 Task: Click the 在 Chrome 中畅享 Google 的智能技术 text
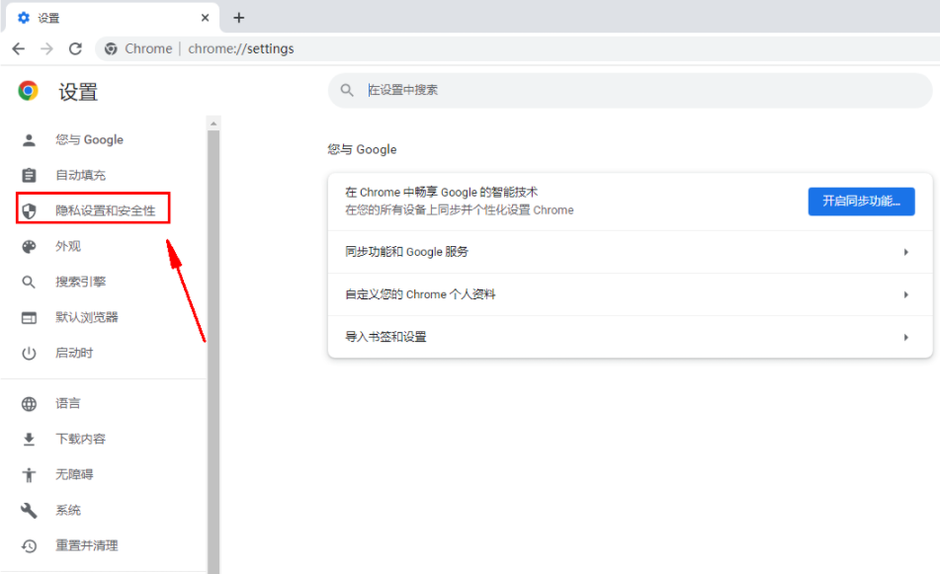[x=441, y=193]
